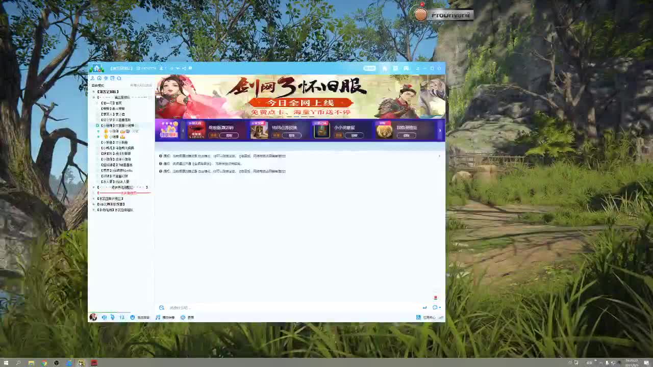
Task: Open the home icon in the channel sidebar toolbar
Action: 99,78
